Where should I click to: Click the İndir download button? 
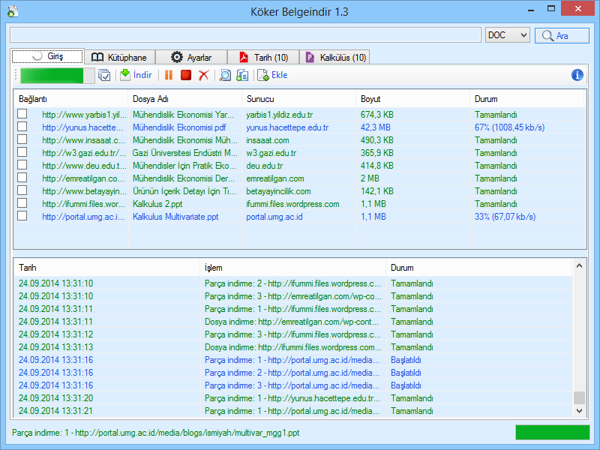pyautogui.click(x=136, y=75)
